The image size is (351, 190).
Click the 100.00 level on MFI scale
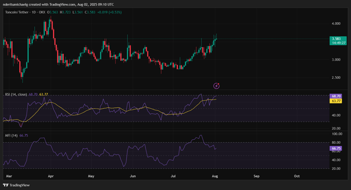[x=337, y=134]
